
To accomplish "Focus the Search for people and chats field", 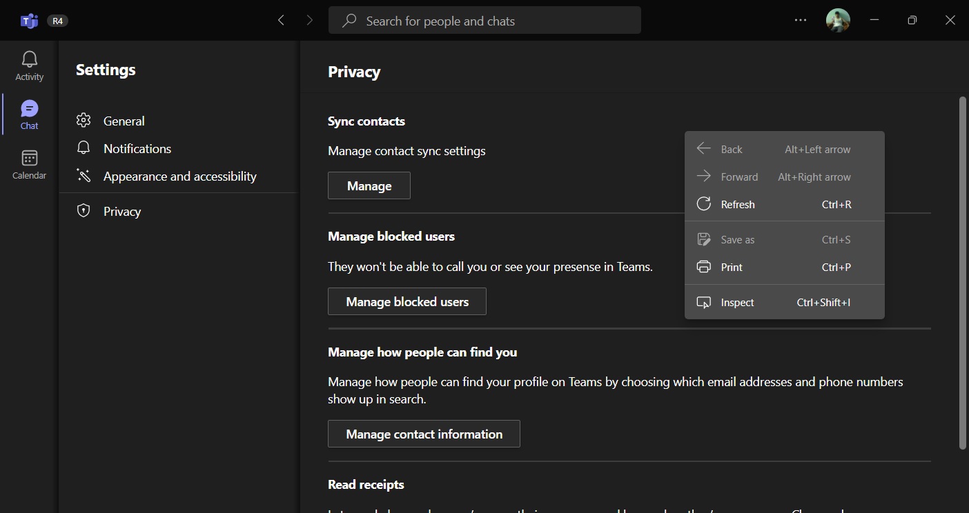I will pyautogui.click(x=484, y=21).
